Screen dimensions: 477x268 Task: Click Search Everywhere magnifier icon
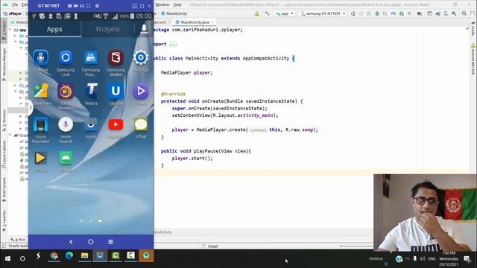pyautogui.click(x=464, y=13)
